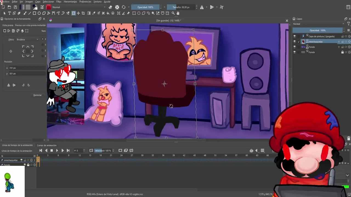Image resolution: width=351 pixels, height=197 pixels.
Task: Flip selection vertically in tool options
Action: [14, 85]
